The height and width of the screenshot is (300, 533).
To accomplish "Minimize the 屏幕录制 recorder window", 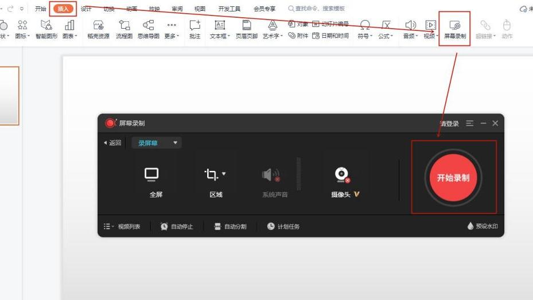I will (483, 123).
